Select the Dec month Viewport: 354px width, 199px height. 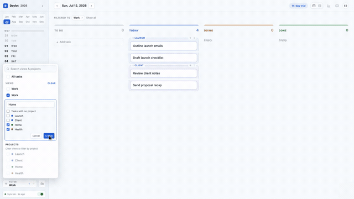(41, 22)
